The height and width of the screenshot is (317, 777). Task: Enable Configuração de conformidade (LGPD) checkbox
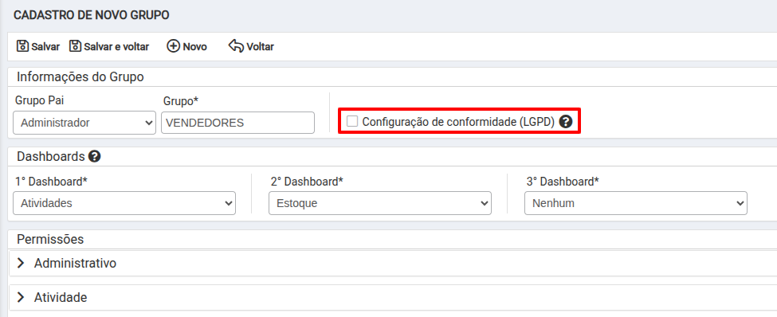(x=352, y=121)
